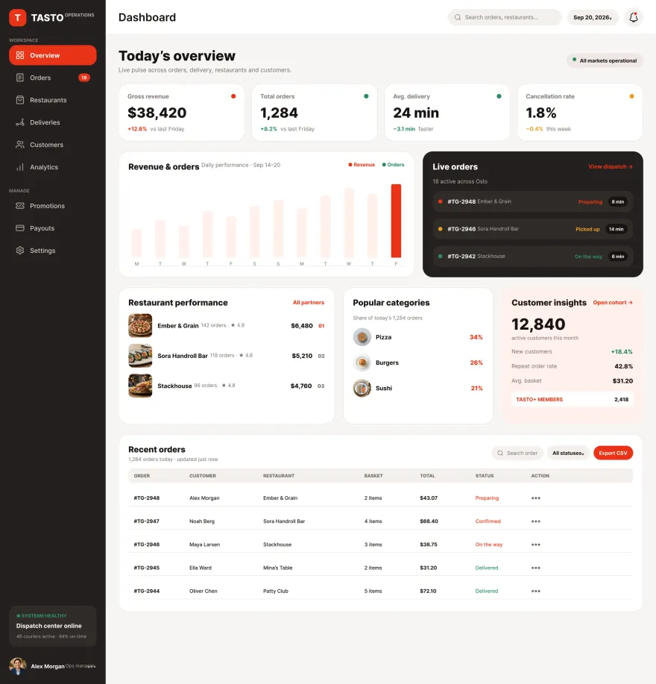The height and width of the screenshot is (684, 656).
Task: Click the Pizza category icon
Action: coord(362,337)
